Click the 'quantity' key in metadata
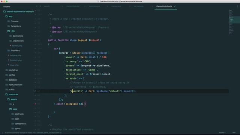240x135 pixels. [x=76, y=91]
